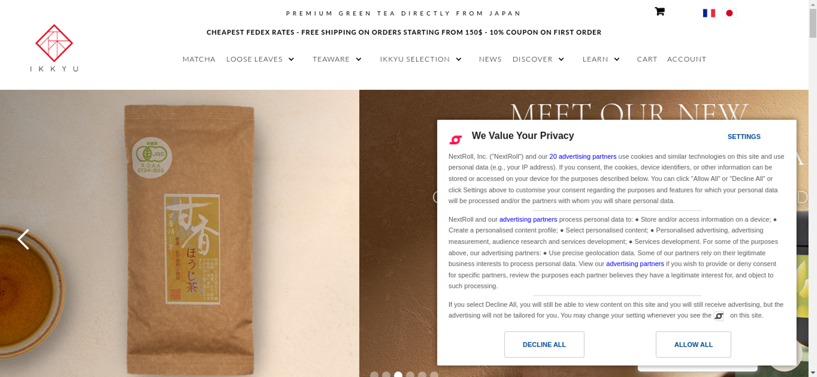Open the Account page
Viewport: 817px width, 377px height.
687,59
